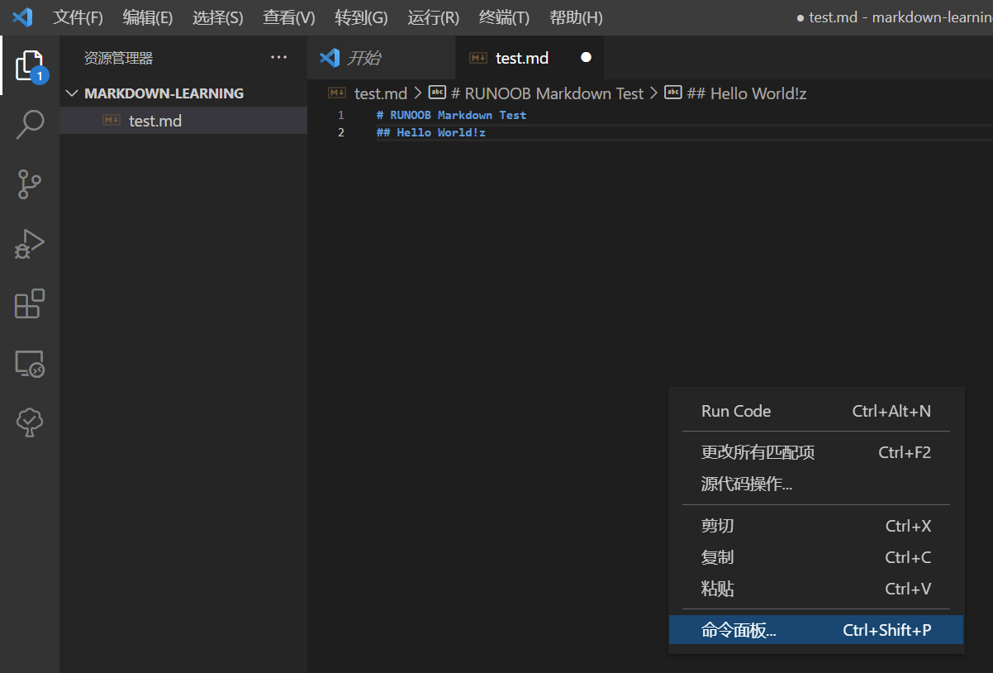Choose 更改所有匹配项 in context menu
This screenshot has height=673, width=993.
click(x=816, y=452)
